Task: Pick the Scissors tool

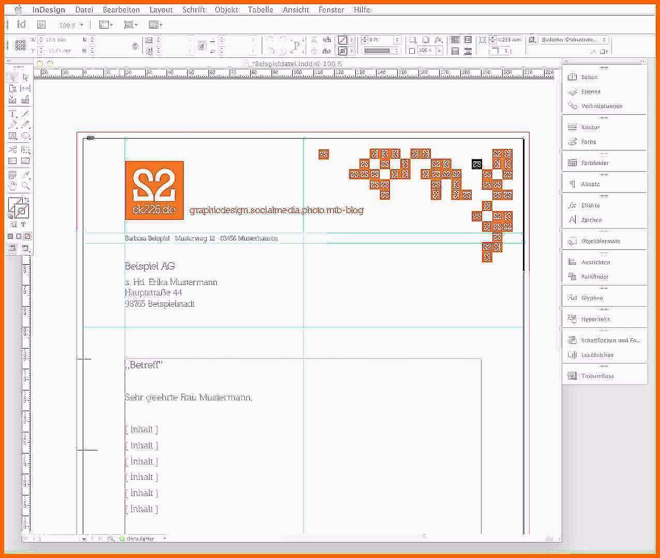Action: point(13,149)
